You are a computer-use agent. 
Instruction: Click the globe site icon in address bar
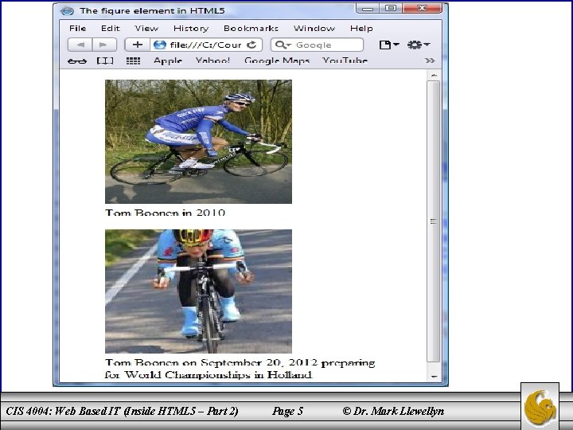[x=160, y=45]
